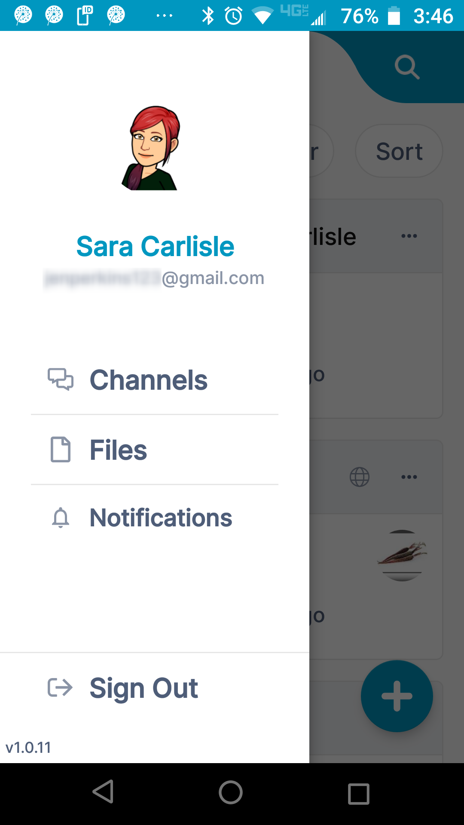This screenshot has width=464, height=825.
Task: Open the Files menu item
Action: (x=155, y=450)
